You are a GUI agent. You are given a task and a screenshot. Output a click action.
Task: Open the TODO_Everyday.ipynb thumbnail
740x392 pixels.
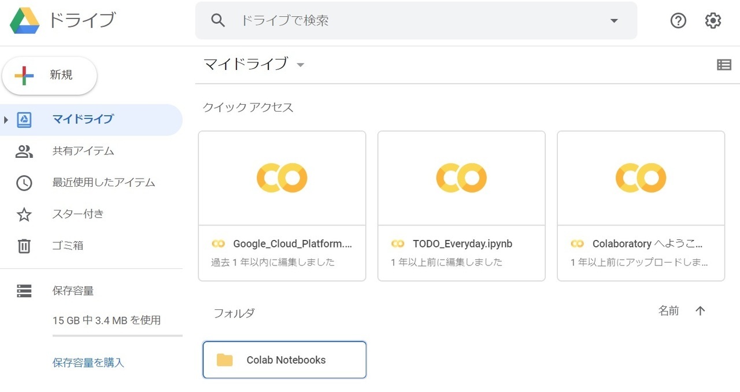[x=461, y=178]
